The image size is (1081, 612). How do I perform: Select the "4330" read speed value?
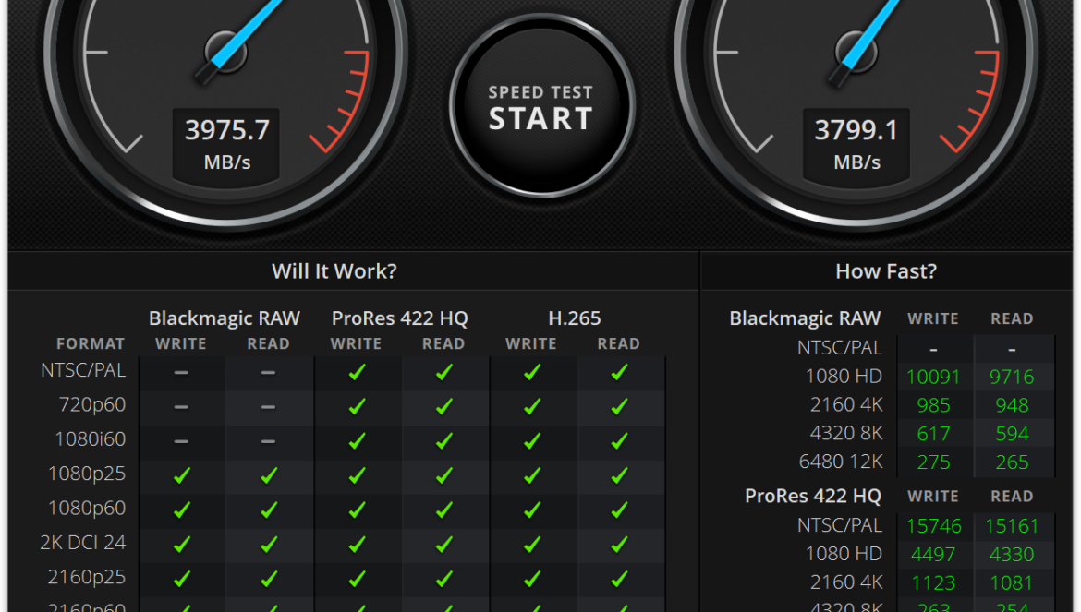(1012, 554)
